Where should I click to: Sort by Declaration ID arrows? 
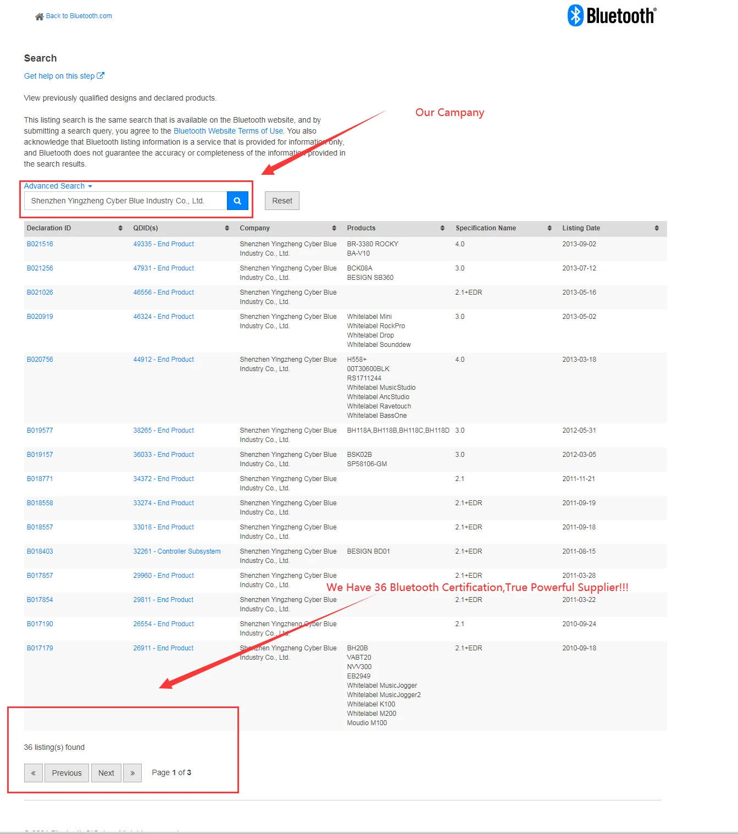coord(120,228)
